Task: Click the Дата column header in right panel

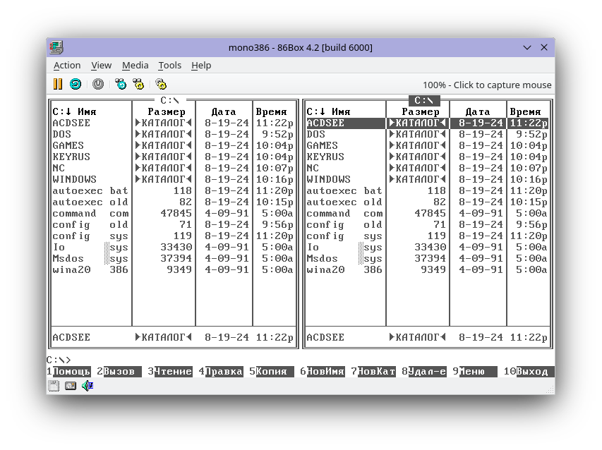Action: point(478,112)
